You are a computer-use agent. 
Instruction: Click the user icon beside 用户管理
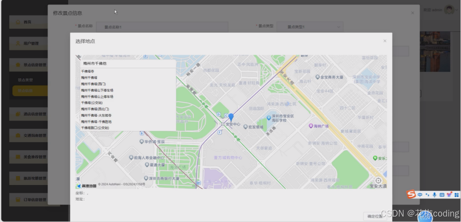(x=18, y=44)
